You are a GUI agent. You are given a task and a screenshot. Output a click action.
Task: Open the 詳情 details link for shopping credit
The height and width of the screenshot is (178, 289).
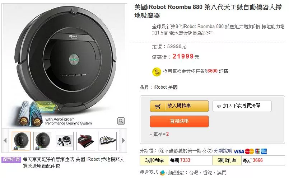pos(224,71)
